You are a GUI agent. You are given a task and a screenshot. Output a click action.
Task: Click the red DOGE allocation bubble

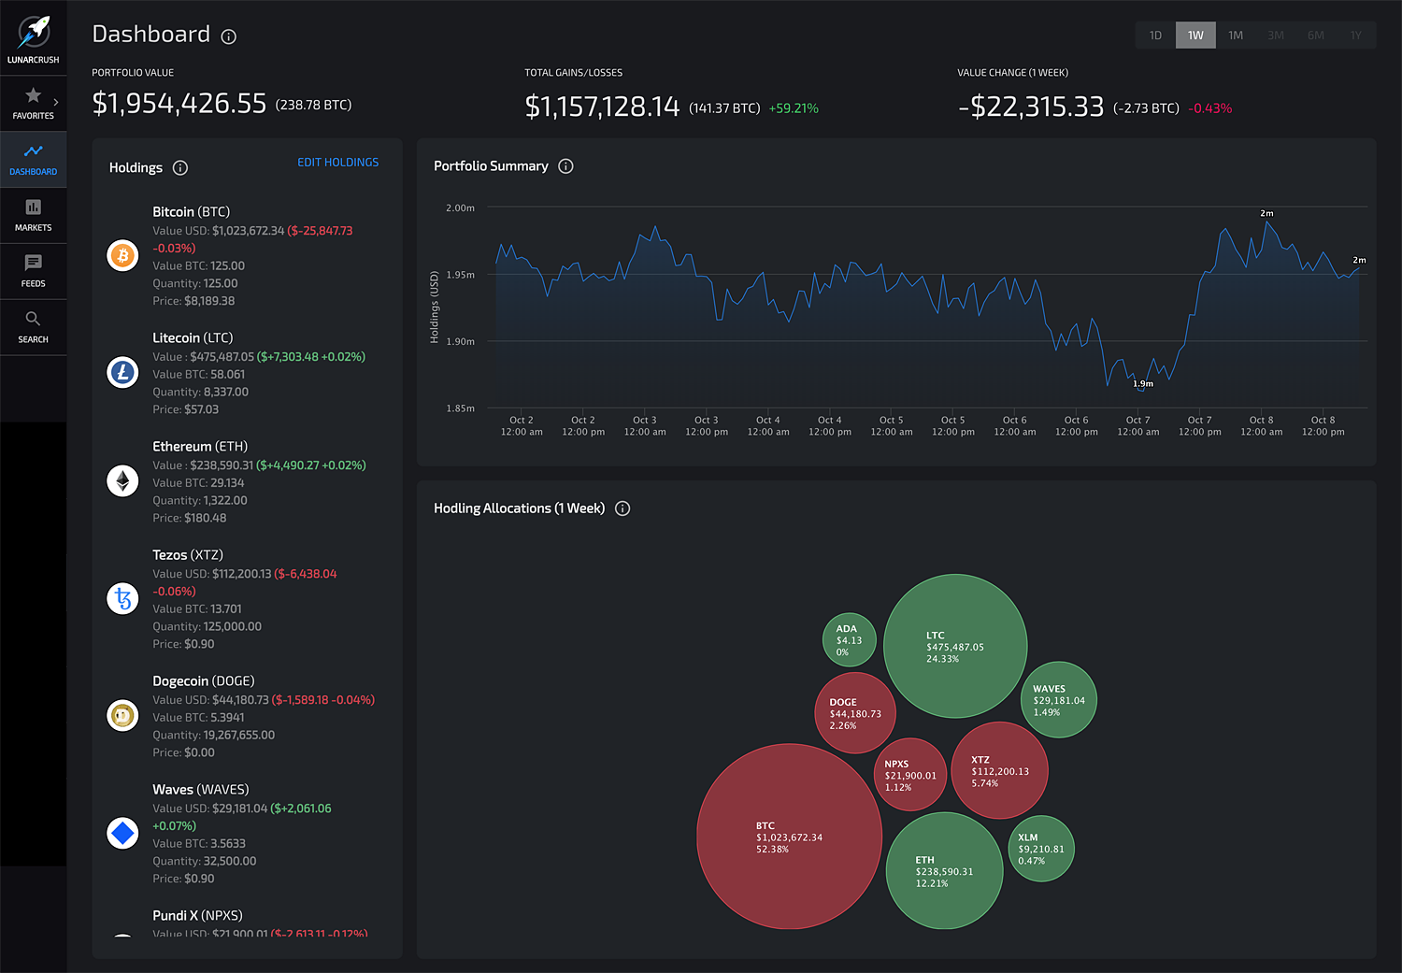[855, 712]
